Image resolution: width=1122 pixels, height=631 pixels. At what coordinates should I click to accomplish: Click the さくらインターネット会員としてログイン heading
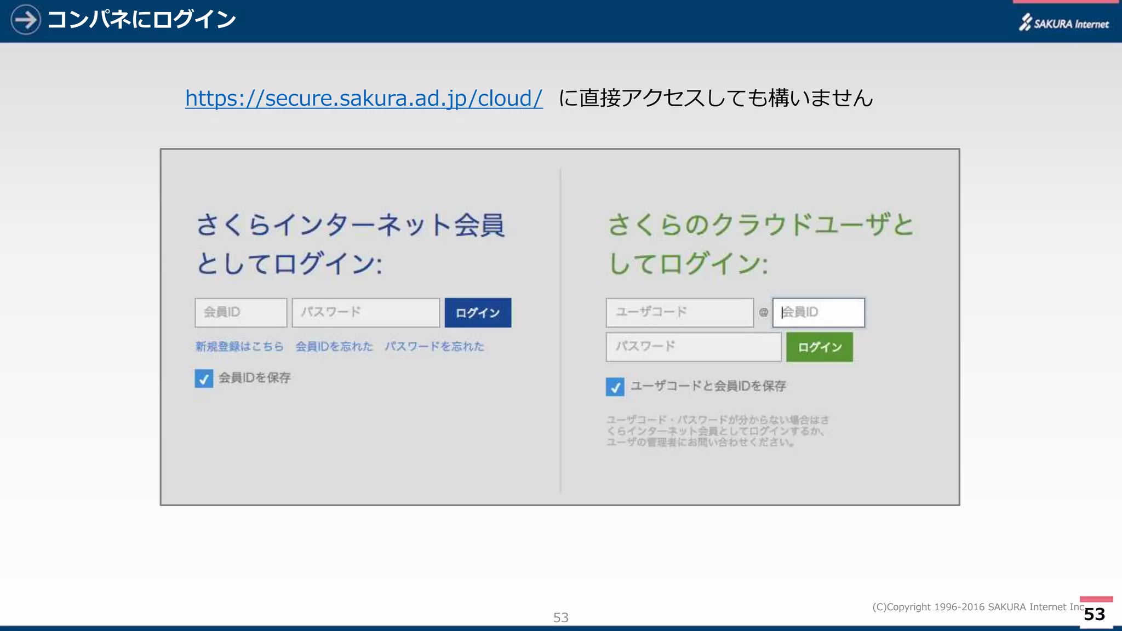pyautogui.click(x=351, y=244)
